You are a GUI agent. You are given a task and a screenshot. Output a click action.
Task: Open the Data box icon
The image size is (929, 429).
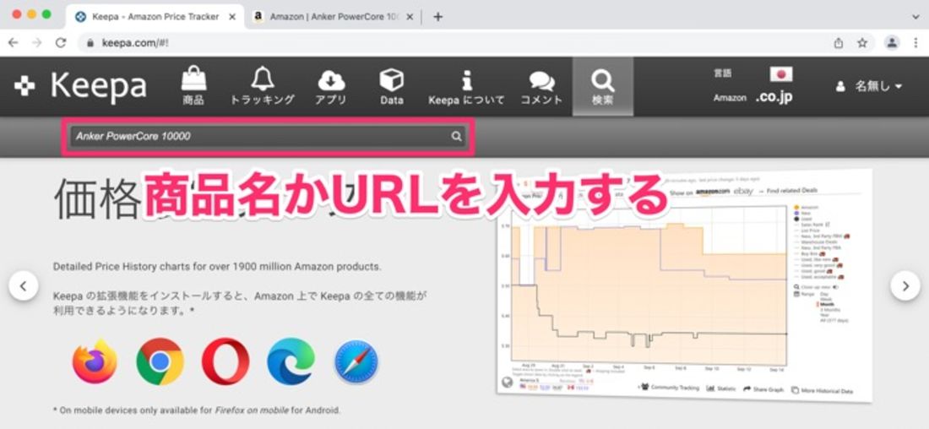(x=392, y=86)
